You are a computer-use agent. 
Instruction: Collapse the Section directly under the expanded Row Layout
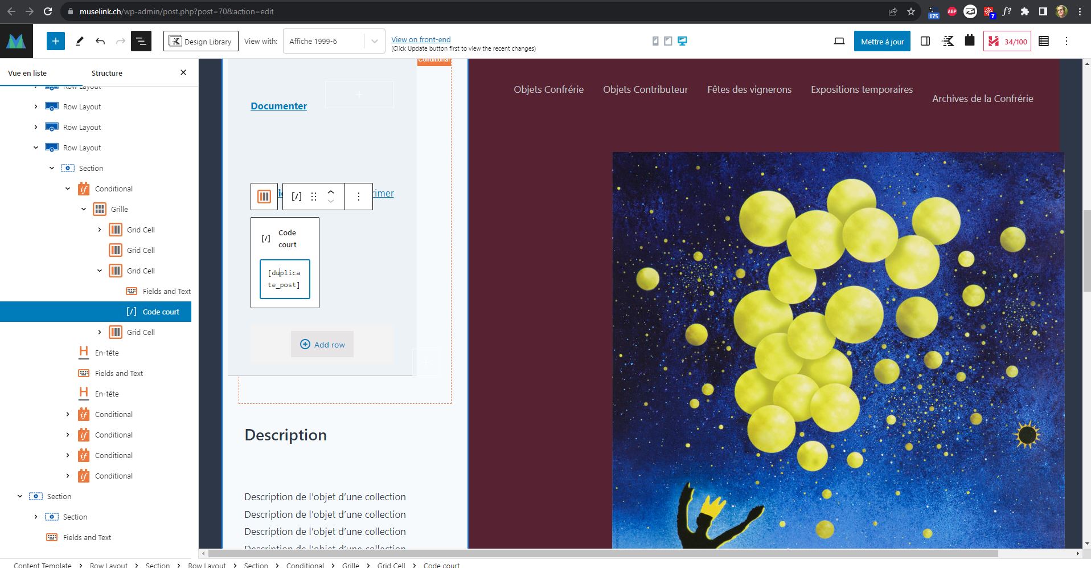[x=52, y=168]
